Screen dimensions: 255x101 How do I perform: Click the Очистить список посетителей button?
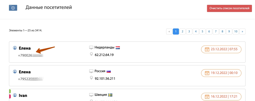click(x=229, y=8)
